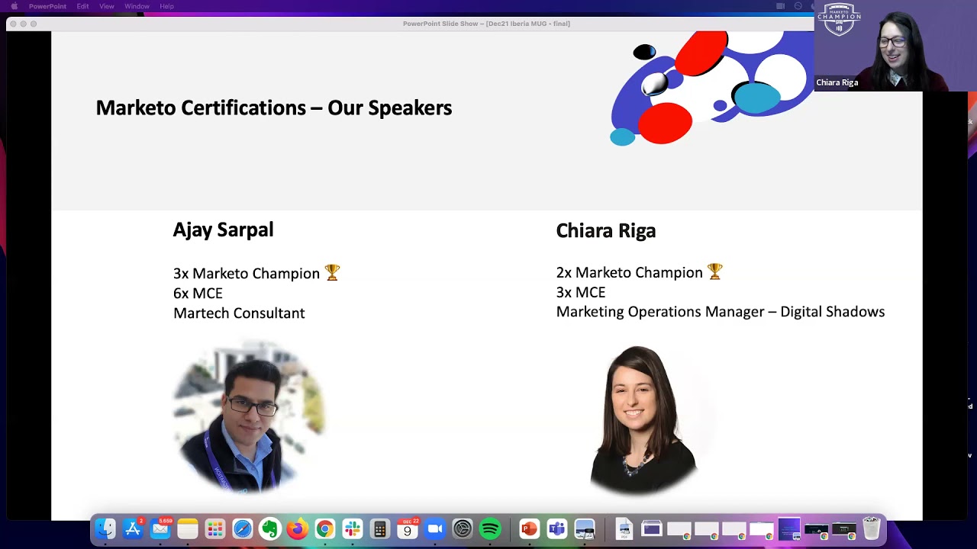Click the PowerPoint Slide Show window title

pos(486,24)
